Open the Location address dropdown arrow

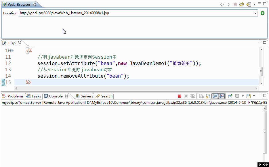click(x=255, y=13)
